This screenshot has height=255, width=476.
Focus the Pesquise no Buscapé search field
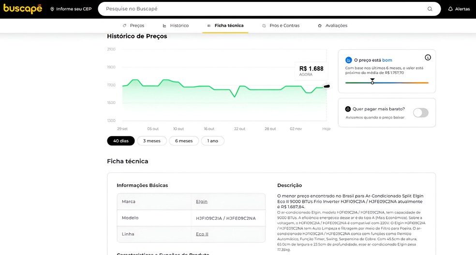coord(261,9)
